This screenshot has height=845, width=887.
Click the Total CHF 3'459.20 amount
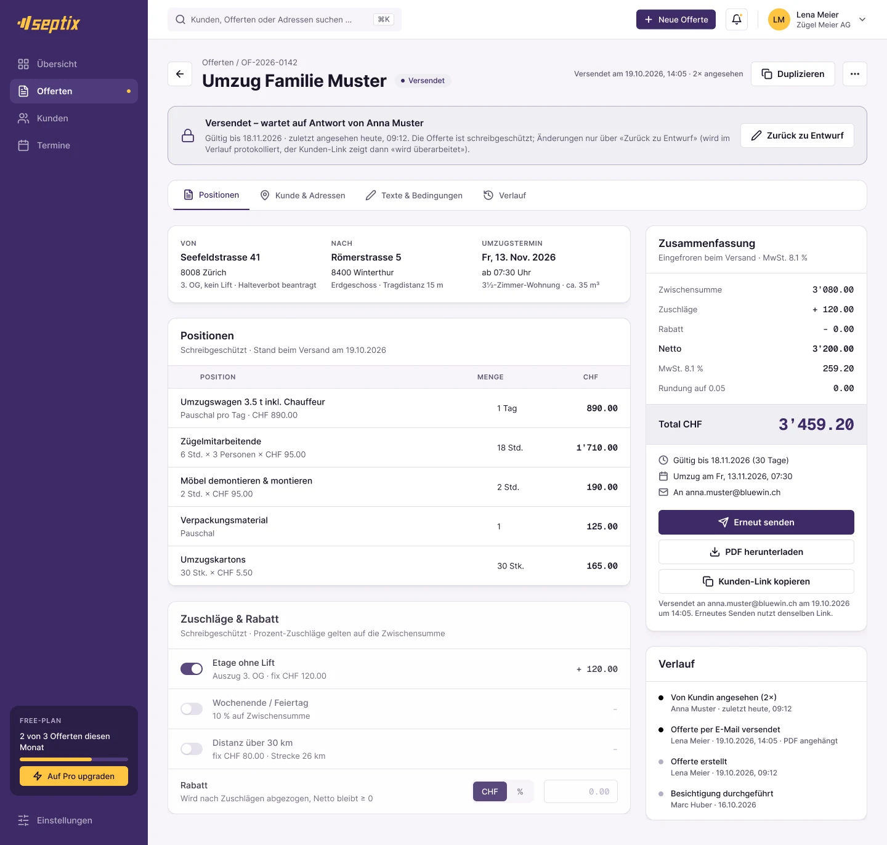click(816, 424)
